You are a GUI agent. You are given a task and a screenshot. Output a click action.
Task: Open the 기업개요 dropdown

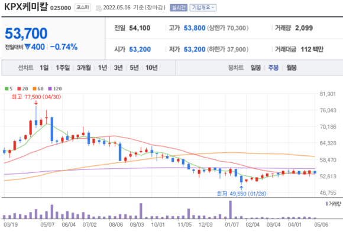pyautogui.click(x=203, y=8)
